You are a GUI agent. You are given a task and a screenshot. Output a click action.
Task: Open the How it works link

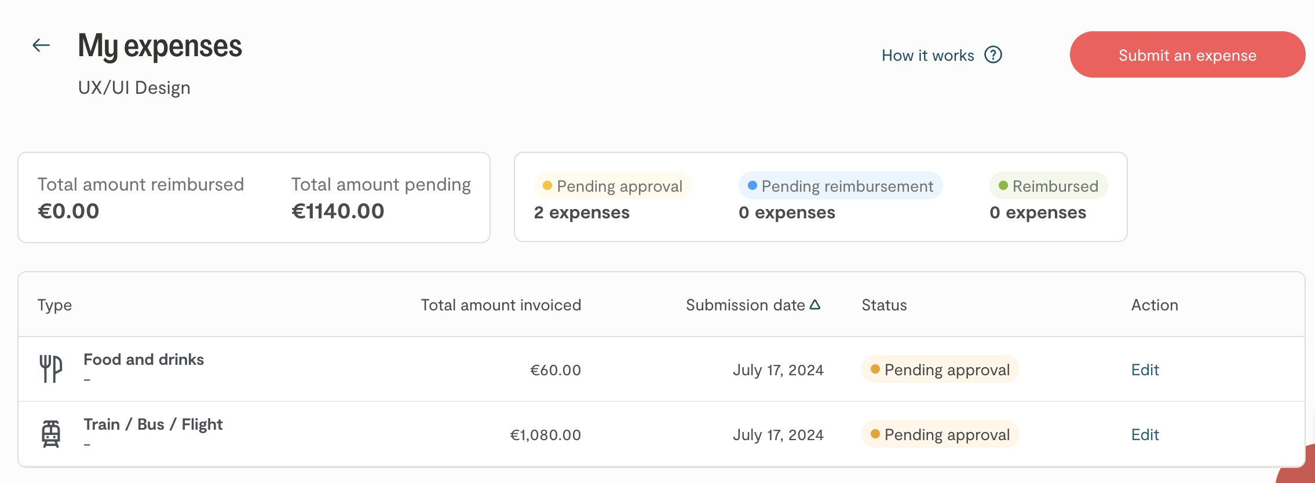(x=927, y=56)
